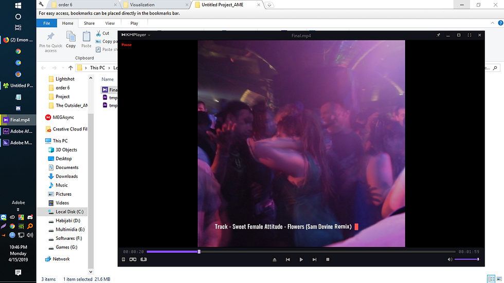The height and width of the screenshot is (283, 504).
Task: Expand the Adobe toolbar chevron on taskbar
Action: [x=18, y=209]
